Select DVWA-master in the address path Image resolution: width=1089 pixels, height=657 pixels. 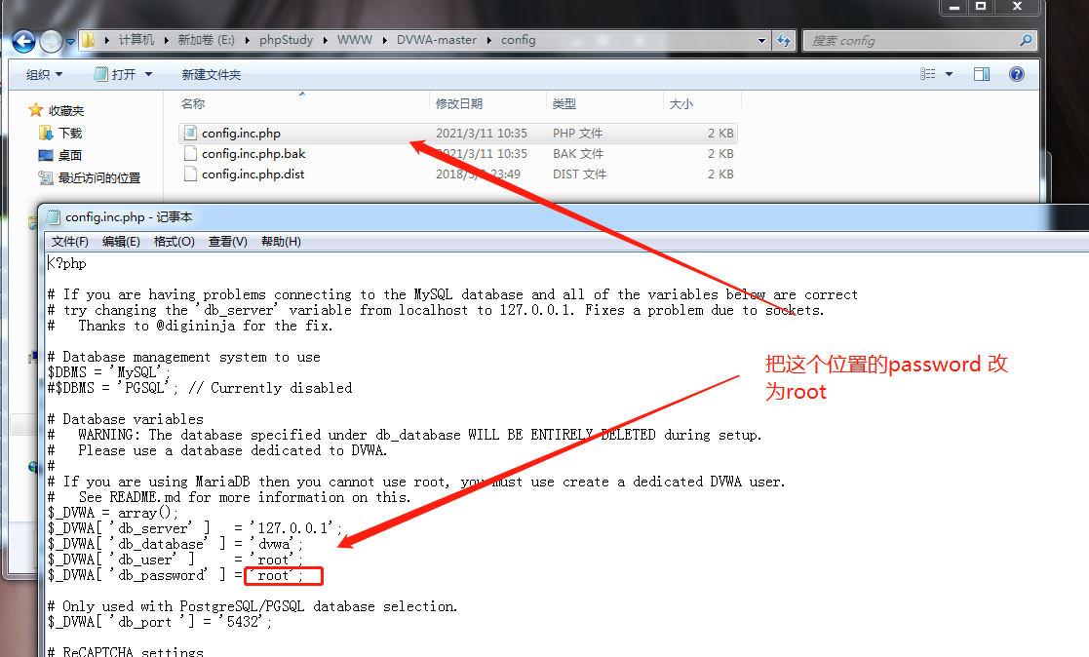[x=436, y=40]
